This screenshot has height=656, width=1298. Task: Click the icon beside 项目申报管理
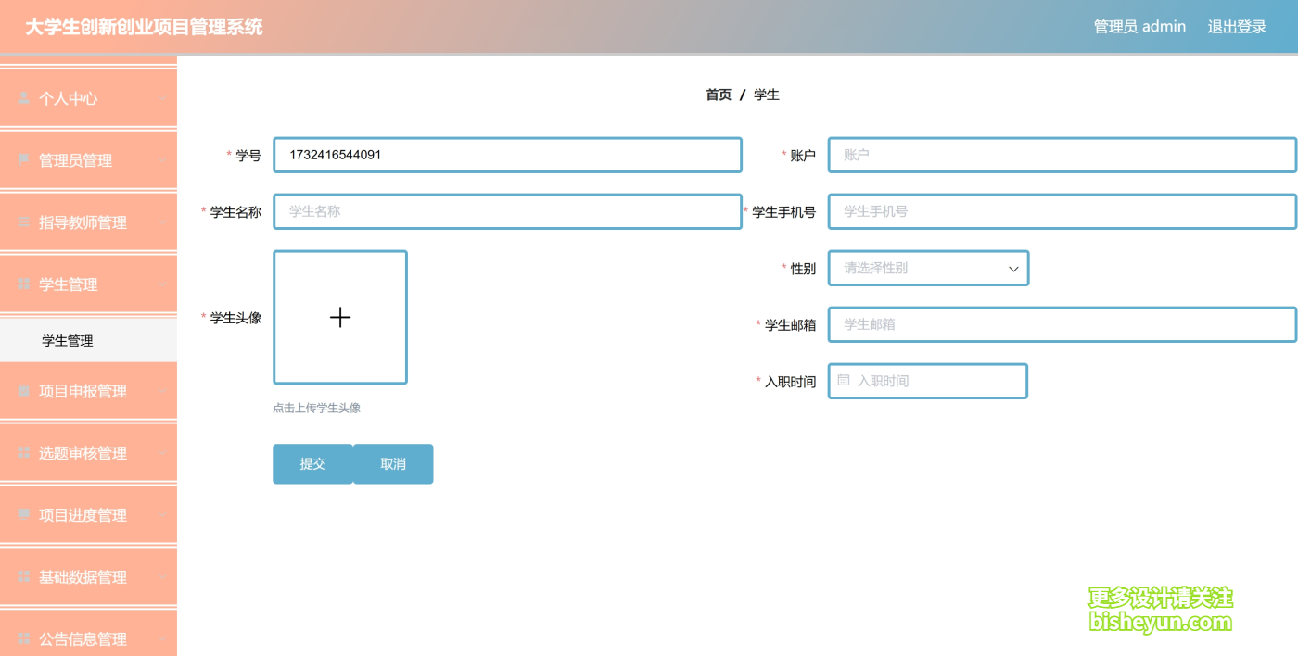(x=24, y=391)
